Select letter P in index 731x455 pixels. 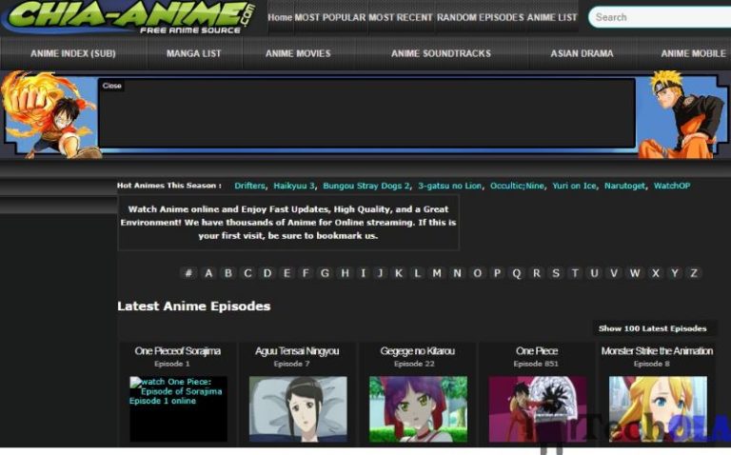click(x=497, y=273)
